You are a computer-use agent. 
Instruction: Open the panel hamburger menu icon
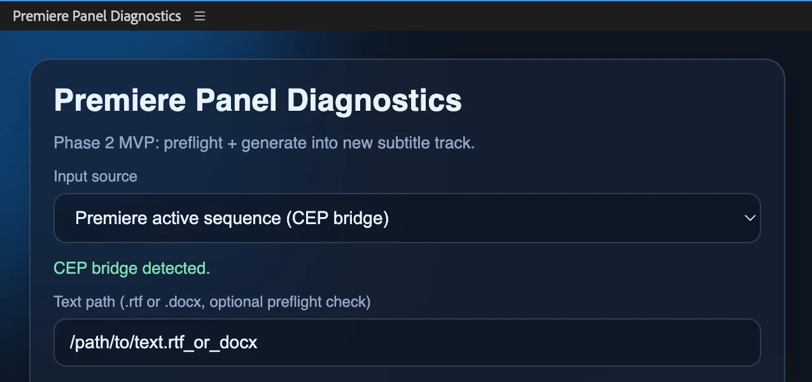(200, 16)
